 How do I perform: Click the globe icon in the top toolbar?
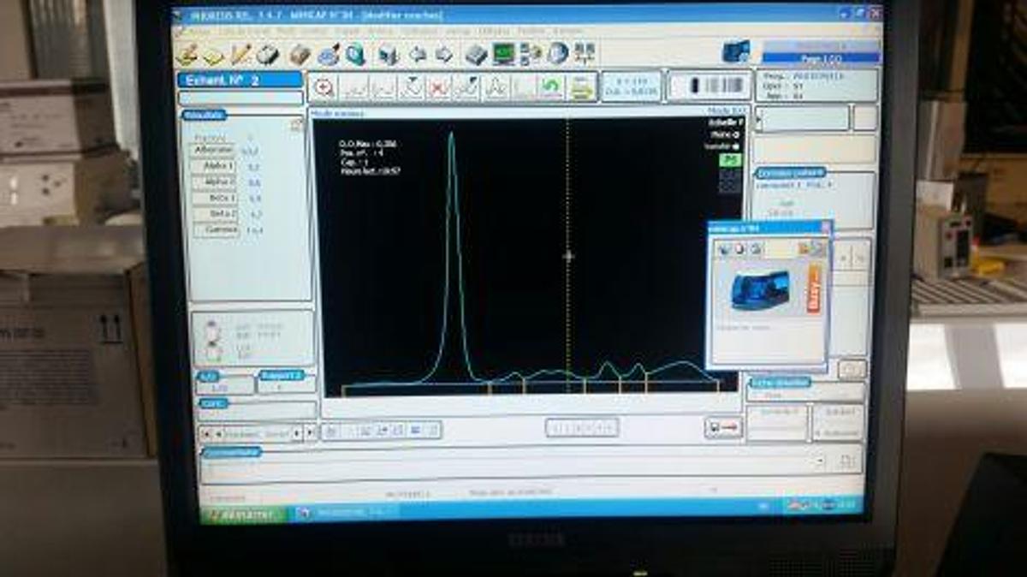pyautogui.click(x=557, y=54)
